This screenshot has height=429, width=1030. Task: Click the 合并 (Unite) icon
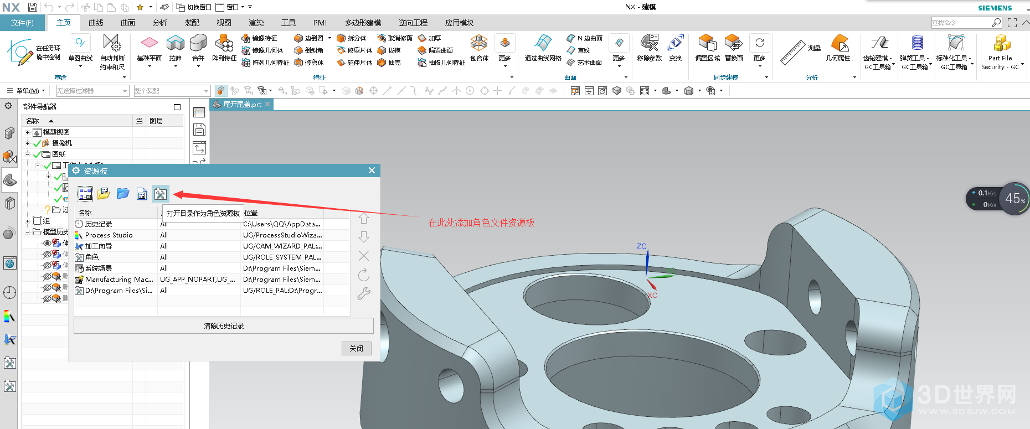tap(198, 43)
